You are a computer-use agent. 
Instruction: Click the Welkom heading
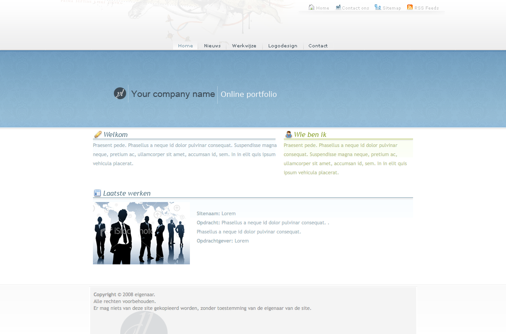point(116,135)
